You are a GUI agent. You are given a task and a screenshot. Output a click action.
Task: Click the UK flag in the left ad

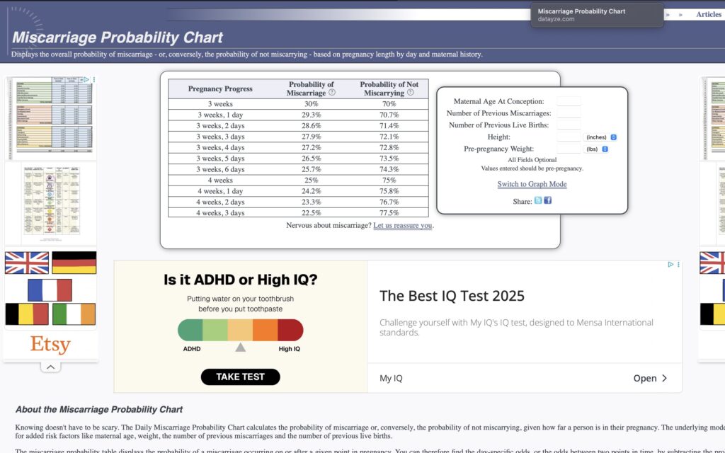(x=27, y=263)
